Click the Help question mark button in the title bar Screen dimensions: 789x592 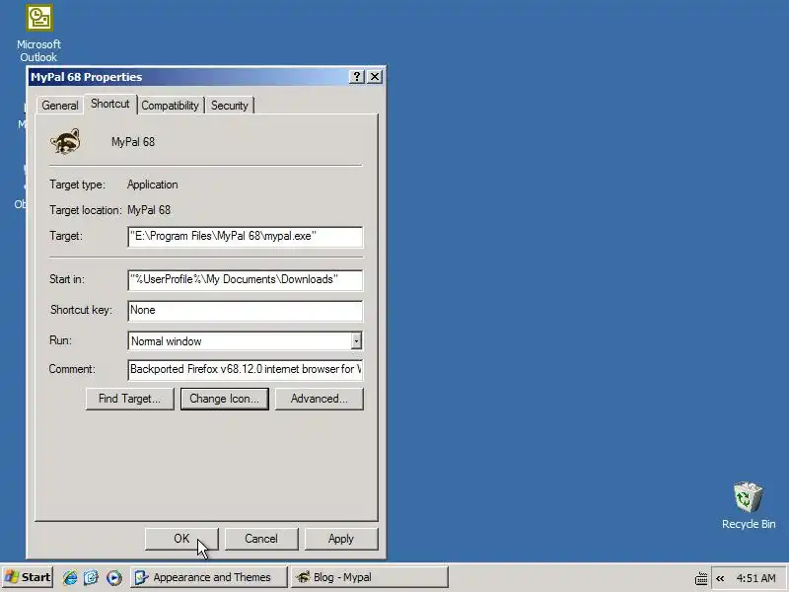coord(356,77)
